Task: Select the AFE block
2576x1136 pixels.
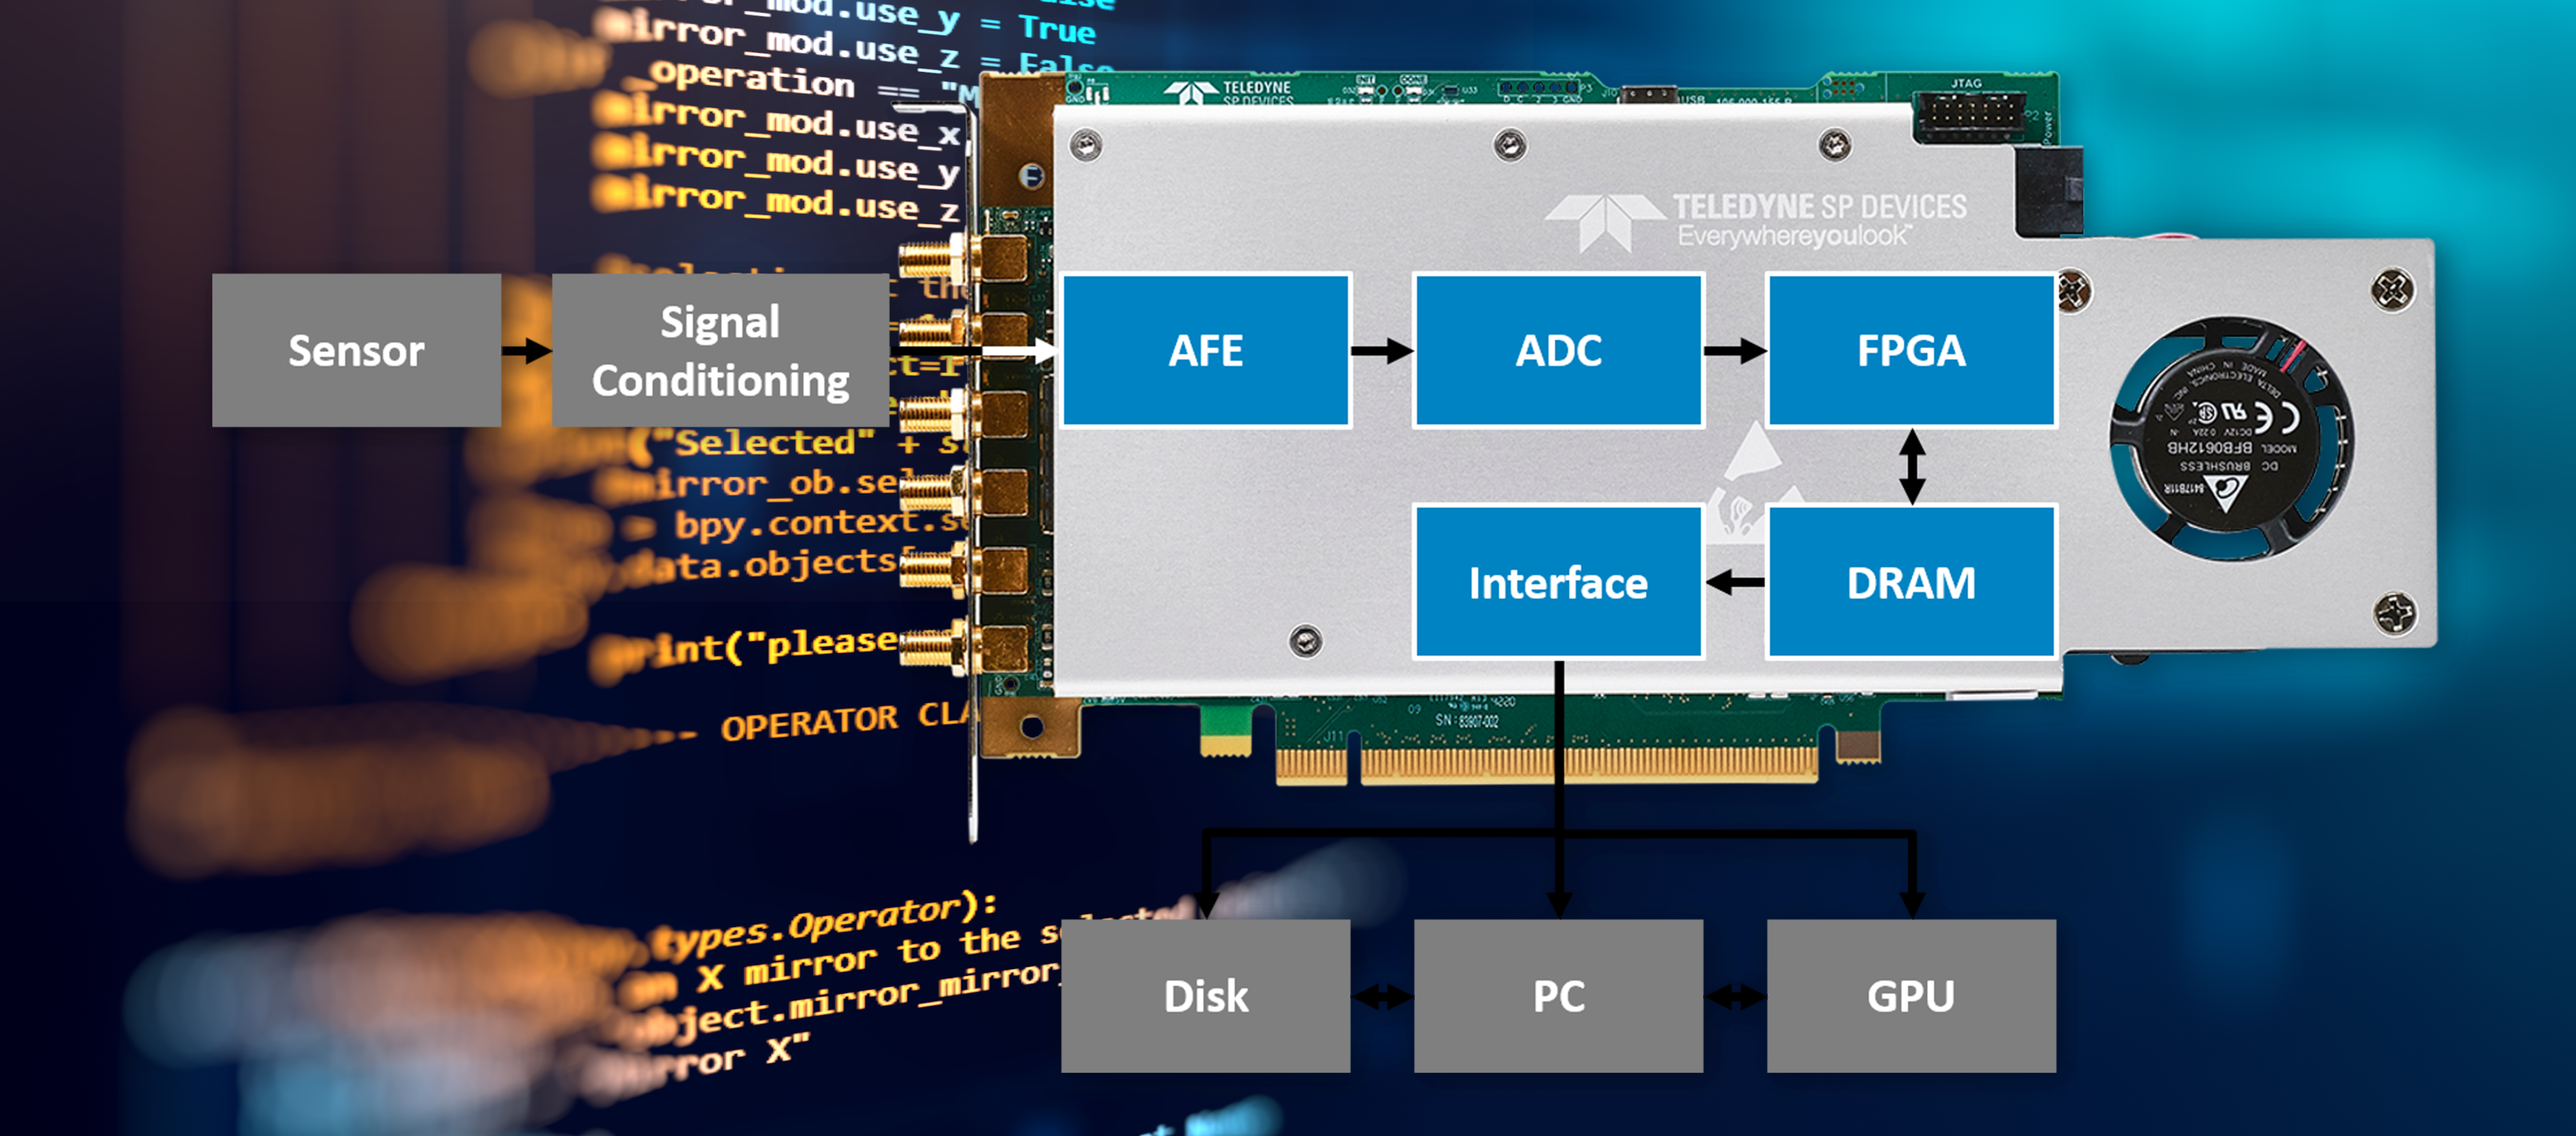Action: pos(1206,351)
